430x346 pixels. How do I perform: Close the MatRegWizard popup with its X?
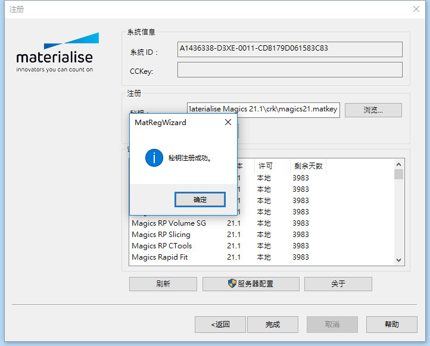click(x=228, y=122)
